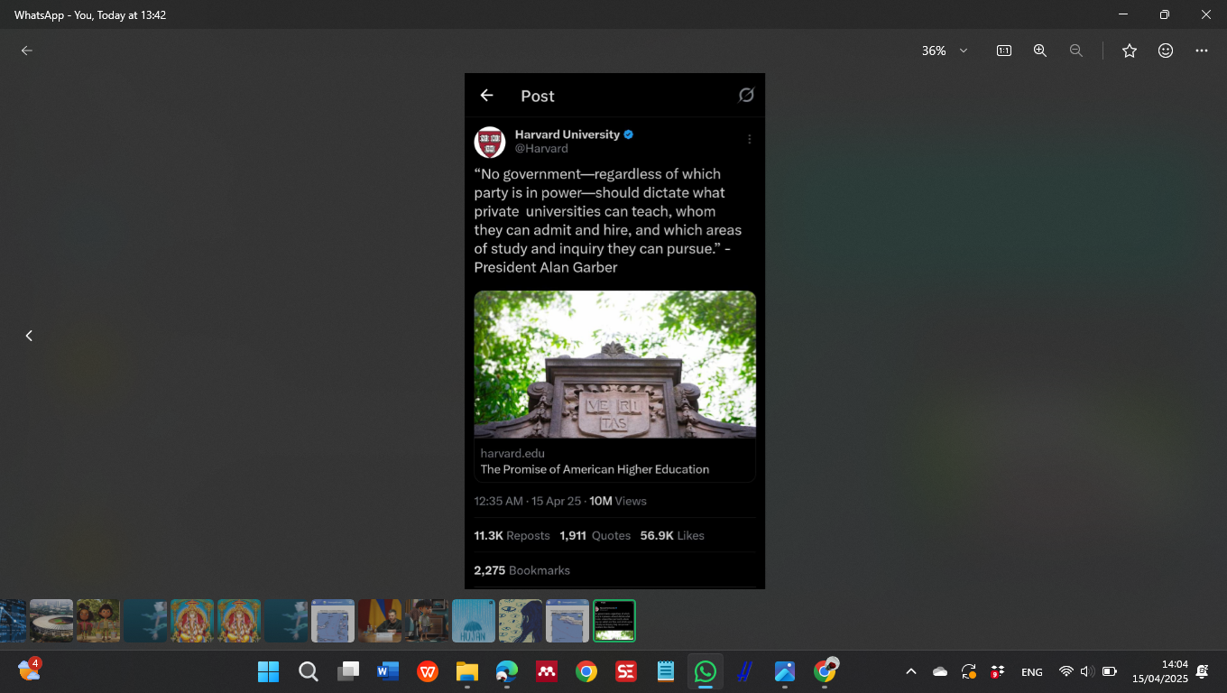
Task: Open the Windows Start menu
Action: pyautogui.click(x=269, y=671)
